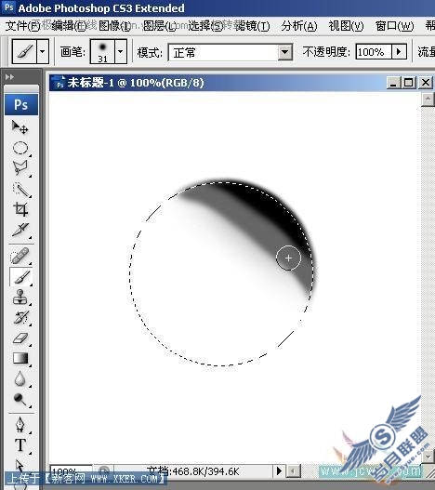Open the opacity slider arrow next to 100%
The width and height of the screenshot is (435, 490).
pyautogui.click(x=399, y=51)
